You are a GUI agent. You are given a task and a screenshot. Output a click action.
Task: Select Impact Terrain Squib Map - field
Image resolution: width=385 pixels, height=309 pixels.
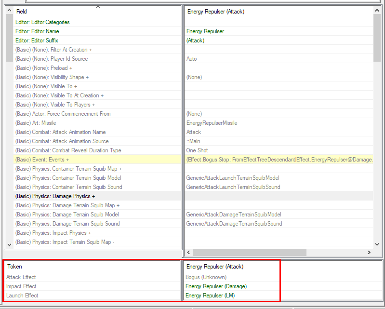click(x=97, y=242)
